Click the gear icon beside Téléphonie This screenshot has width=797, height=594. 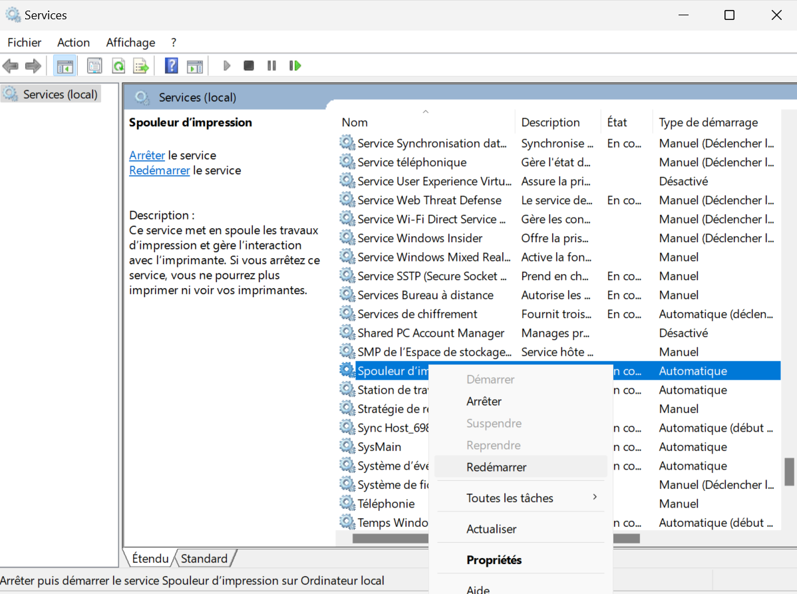(x=347, y=504)
